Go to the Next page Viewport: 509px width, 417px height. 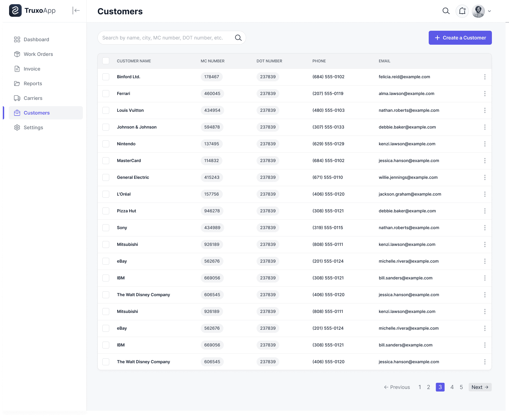(480, 387)
